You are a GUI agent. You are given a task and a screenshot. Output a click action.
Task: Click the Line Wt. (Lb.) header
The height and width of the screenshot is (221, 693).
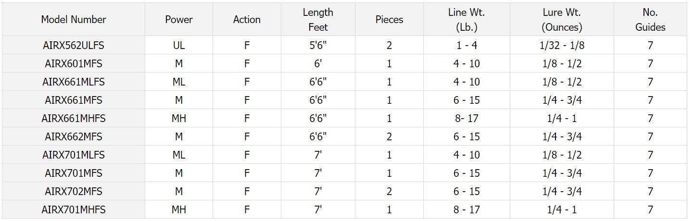pyautogui.click(x=466, y=20)
